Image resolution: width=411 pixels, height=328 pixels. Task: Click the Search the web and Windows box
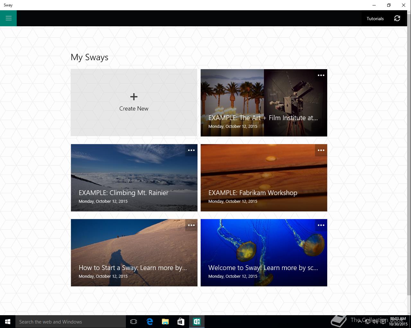pos(71,322)
